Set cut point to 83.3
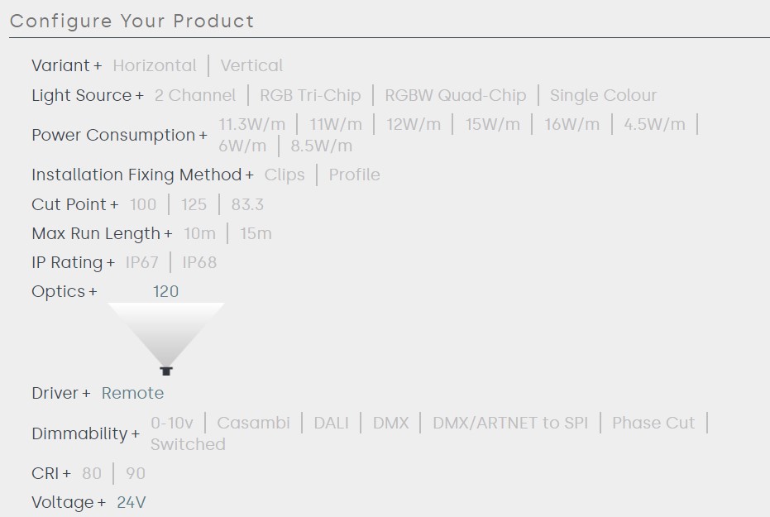The height and width of the screenshot is (517, 770). pos(247,205)
